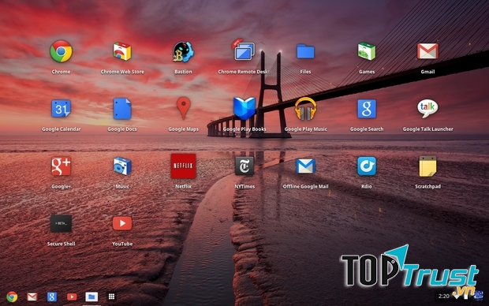Open Scratchpad notes app
The height and width of the screenshot is (306, 489).
coord(427,166)
